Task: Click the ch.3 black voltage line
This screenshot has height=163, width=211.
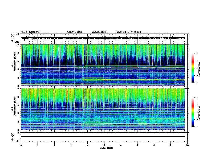Action: coord(103,136)
